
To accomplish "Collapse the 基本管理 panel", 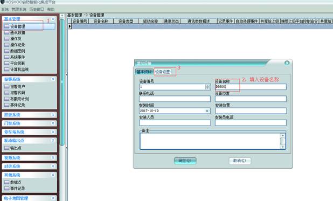I will (53, 19).
